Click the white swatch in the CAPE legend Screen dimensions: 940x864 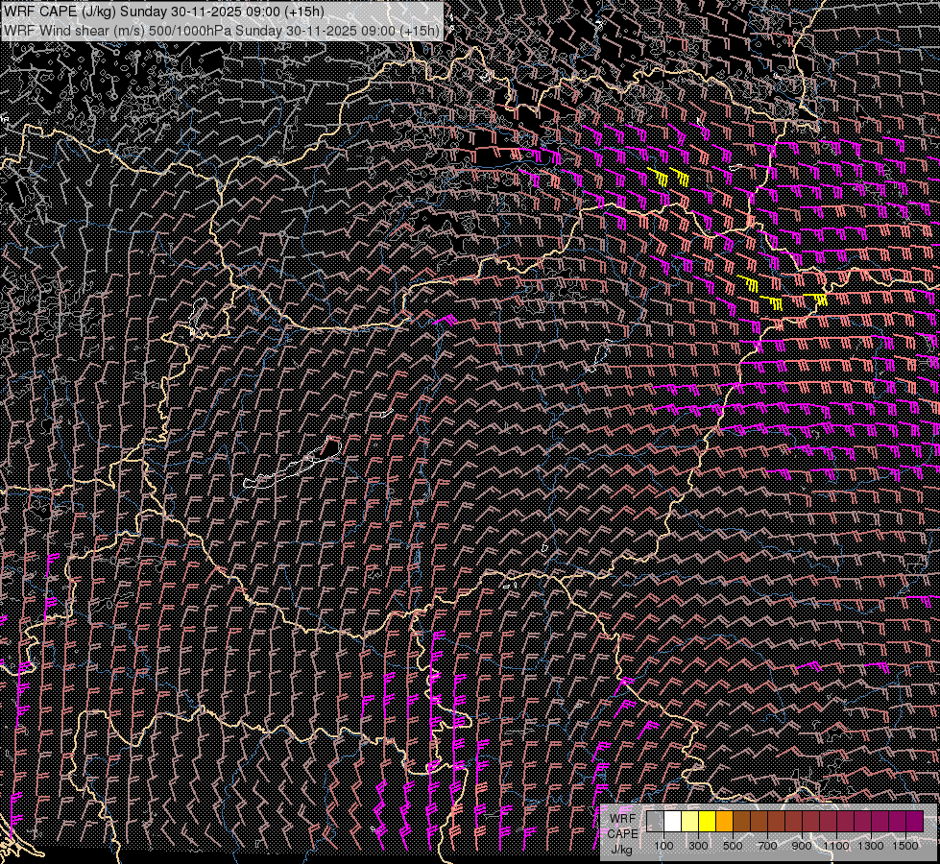coord(673,821)
